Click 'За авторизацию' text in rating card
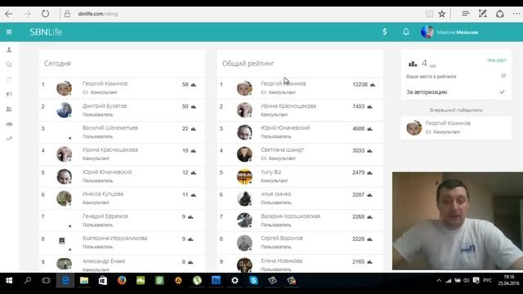523x294 pixels. [427, 92]
